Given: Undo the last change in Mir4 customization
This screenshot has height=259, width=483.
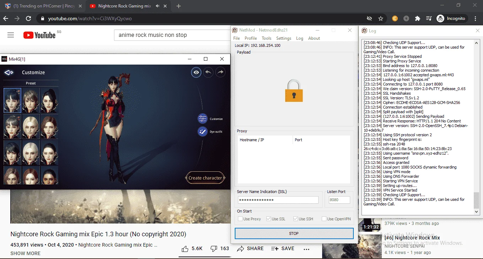Looking at the screenshot, I should (x=208, y=72).
